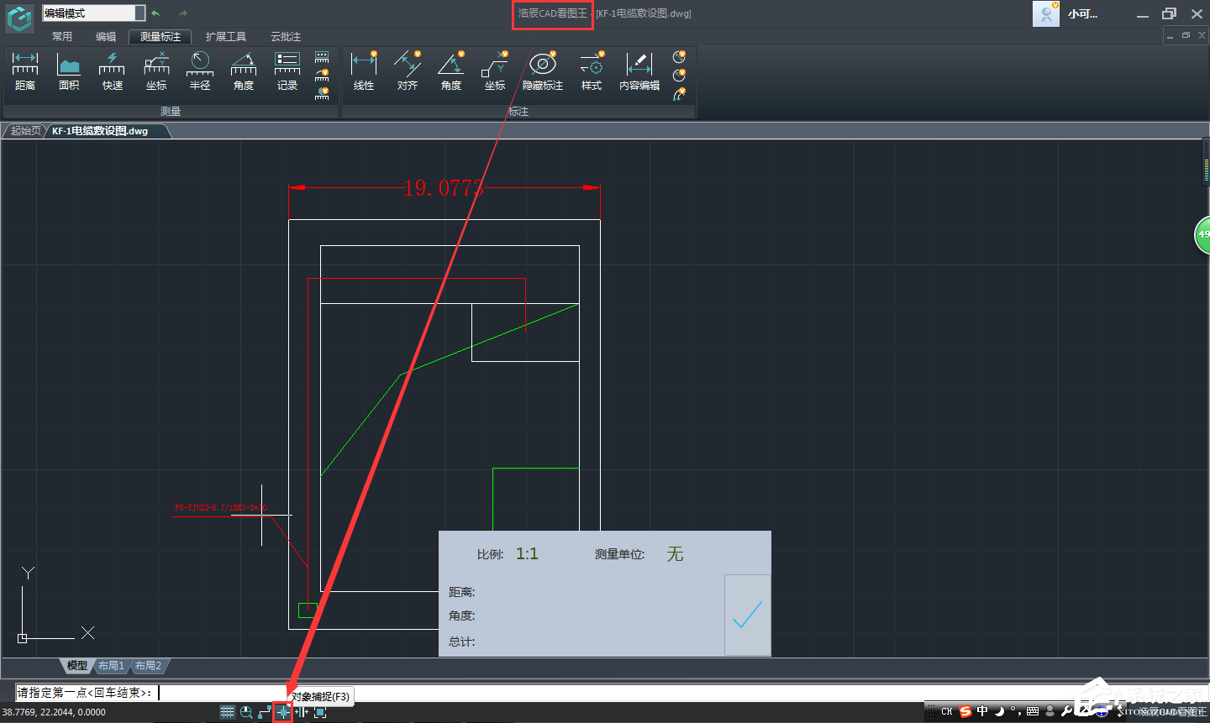Click the bottom small ruler icon beside 记录
The height and width of the screenshot is (723, 1210).
(x=322, y=93)
